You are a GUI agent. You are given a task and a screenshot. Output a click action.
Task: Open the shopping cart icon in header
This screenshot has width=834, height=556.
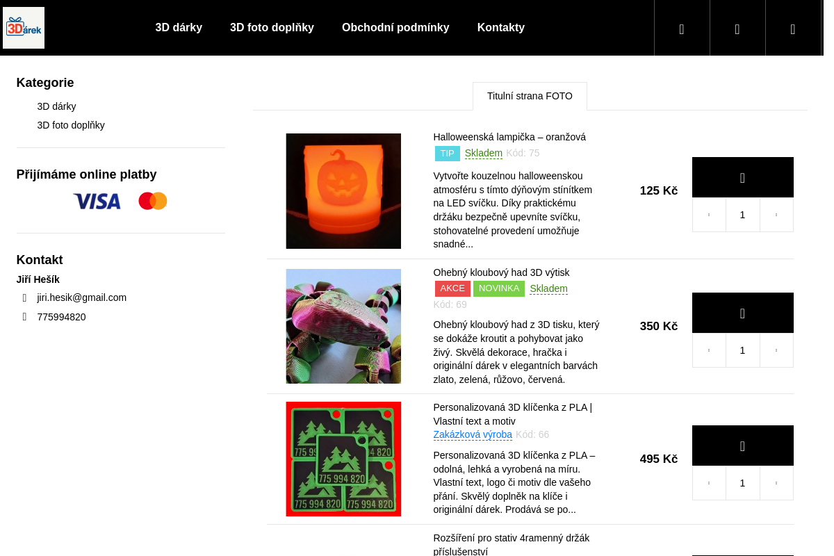(793, 28)
